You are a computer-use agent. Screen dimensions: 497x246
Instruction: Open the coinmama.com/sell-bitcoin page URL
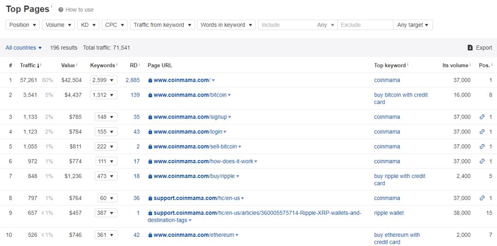(195, 147)
